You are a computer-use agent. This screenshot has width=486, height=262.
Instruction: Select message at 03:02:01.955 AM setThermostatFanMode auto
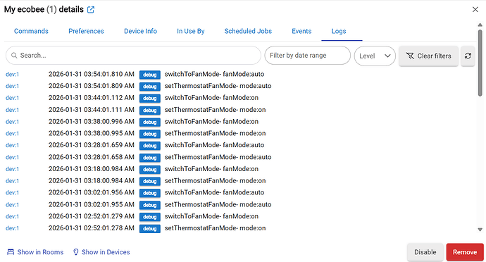point(218,205)
